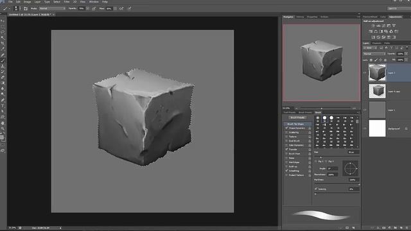This screenshot has width=411, height=231.
Task: Open the brush Opacity slider dropdown
Action: click(x=87, y=8)
